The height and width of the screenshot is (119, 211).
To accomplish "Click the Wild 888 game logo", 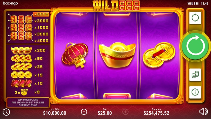I will coord(116,6).
